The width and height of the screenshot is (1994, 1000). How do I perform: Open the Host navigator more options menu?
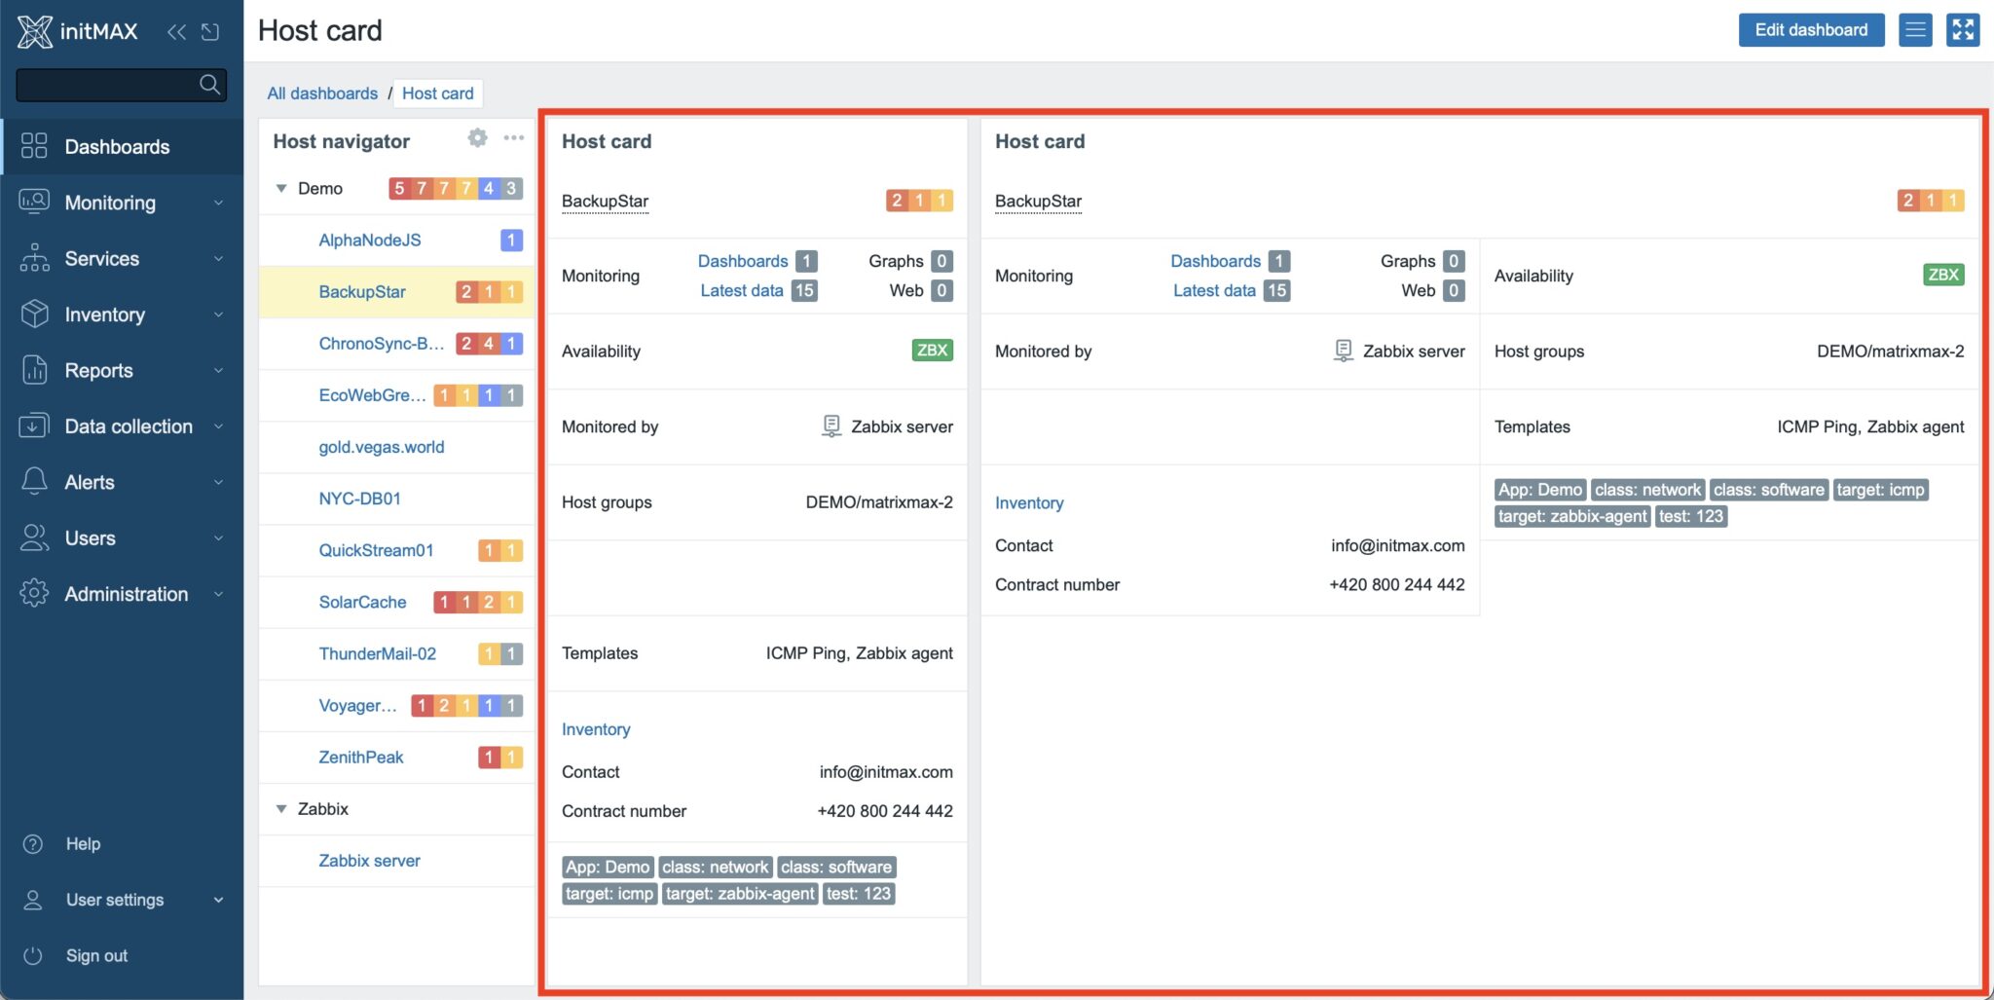click(x=513, y=138)
